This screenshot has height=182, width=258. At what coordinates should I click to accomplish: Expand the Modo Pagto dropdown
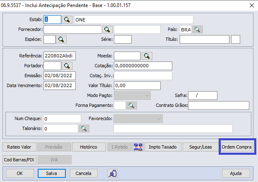(132, 96)
